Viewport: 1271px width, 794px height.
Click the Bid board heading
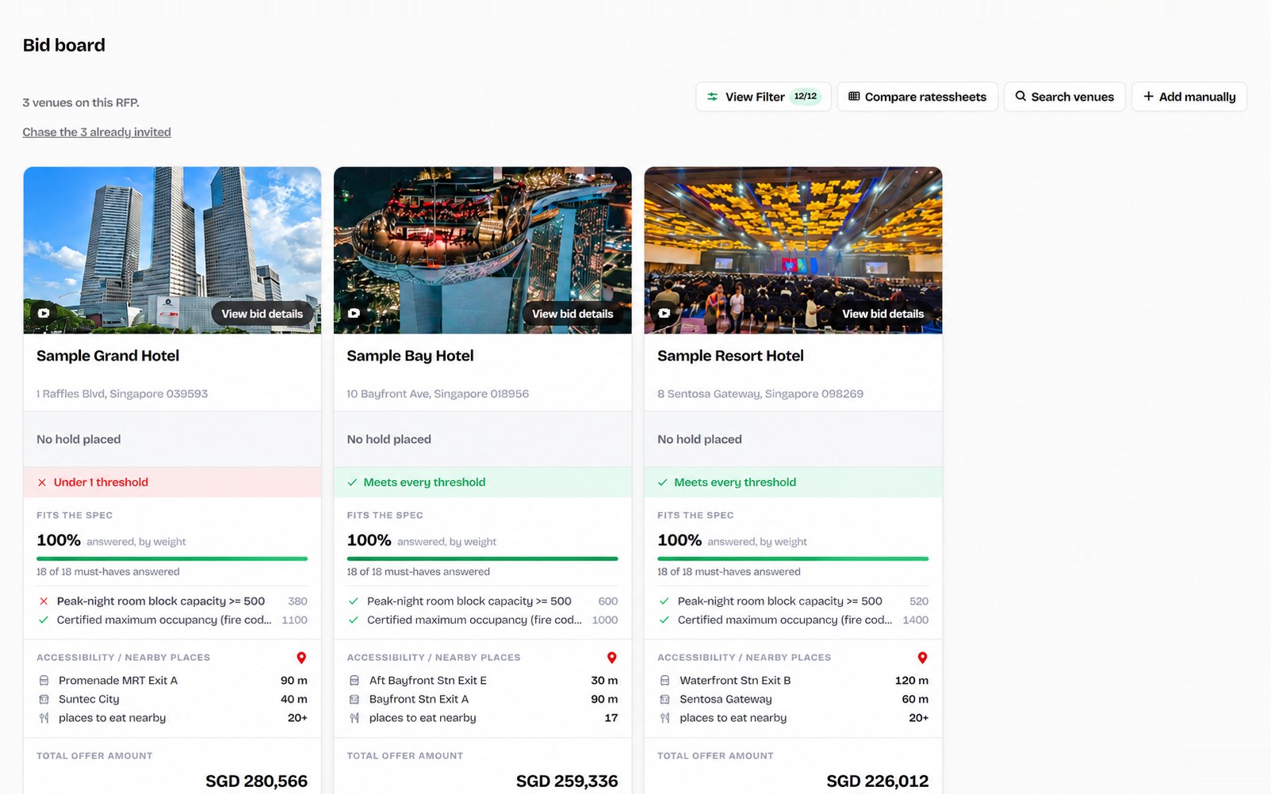coord(64,45)
